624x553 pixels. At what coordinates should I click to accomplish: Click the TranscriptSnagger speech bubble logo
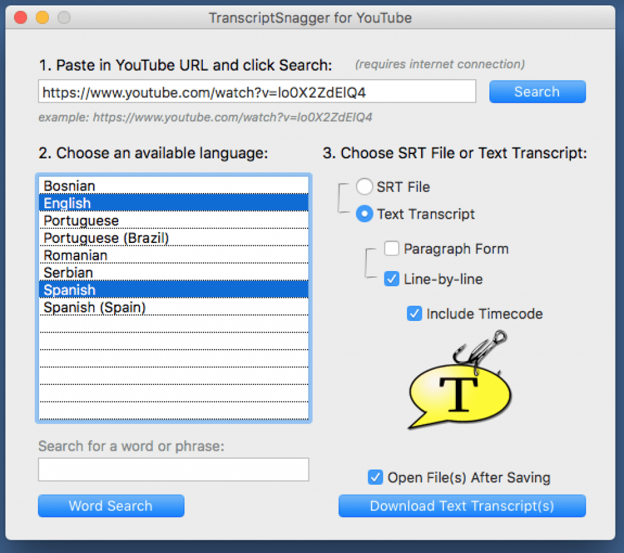point(461,381)
